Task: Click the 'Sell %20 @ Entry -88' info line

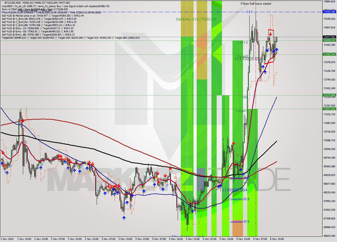Action: pos(38,35)
